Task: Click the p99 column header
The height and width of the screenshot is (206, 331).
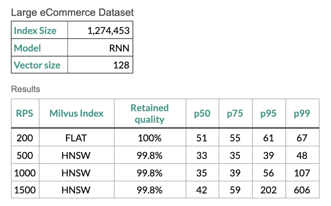Action: click(302, 113)
